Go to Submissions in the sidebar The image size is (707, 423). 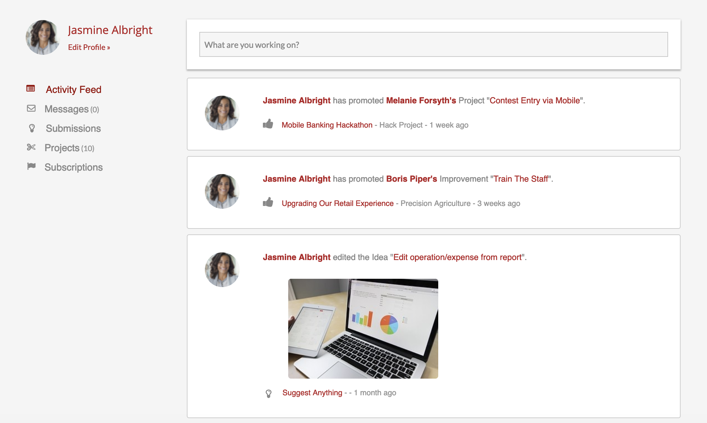(x=73, y=128)
